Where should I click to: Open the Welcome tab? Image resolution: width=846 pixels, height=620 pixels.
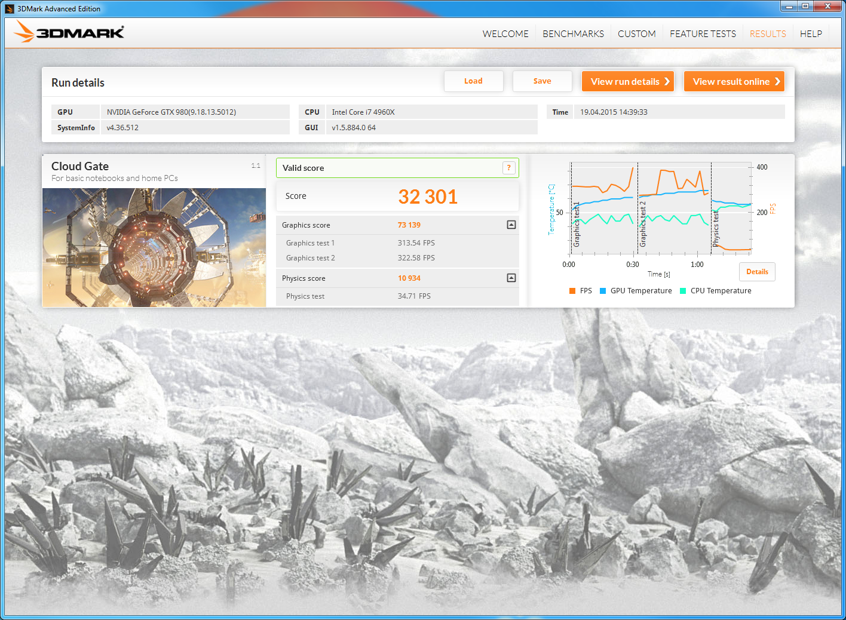tap(505, 34)
